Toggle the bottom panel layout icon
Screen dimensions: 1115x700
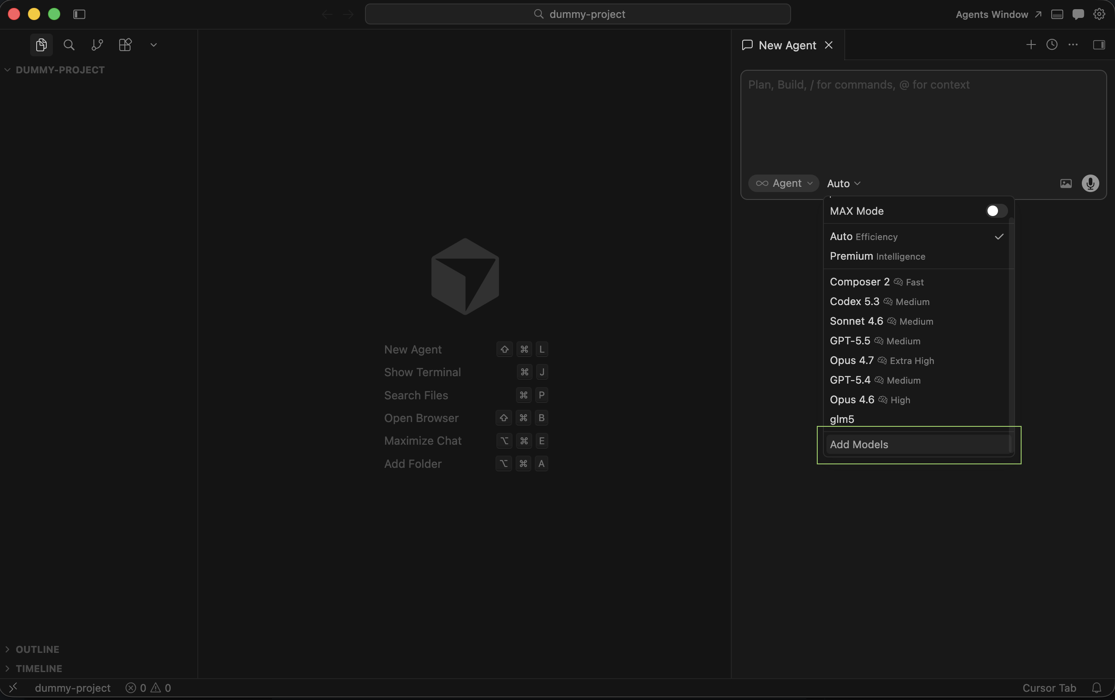point(1057,14)
